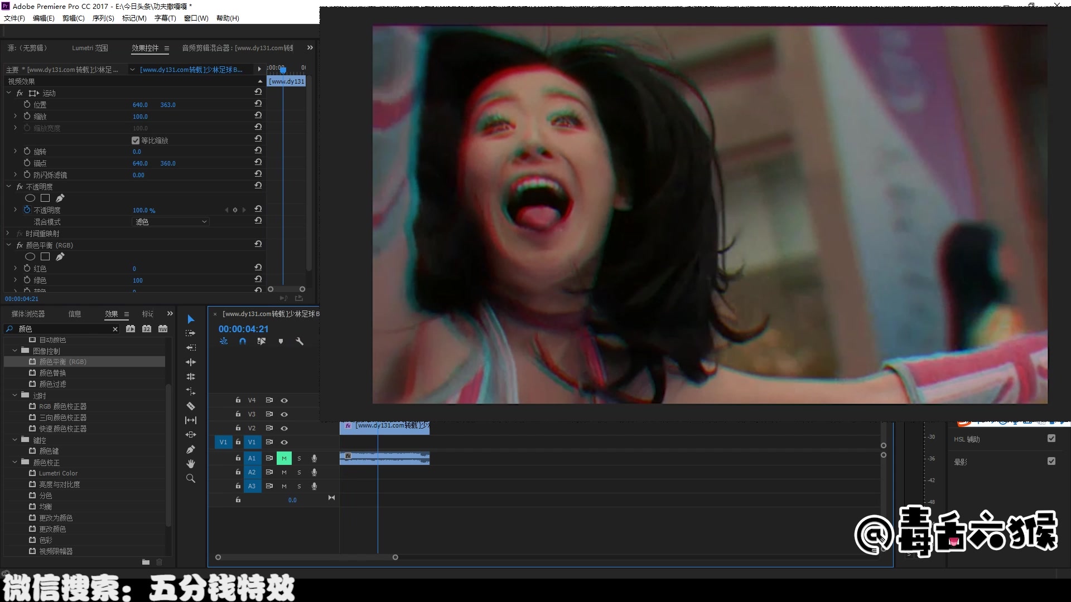Select the Track Select Forward tool
This screenshot has width=1071, height=602.
191,333
